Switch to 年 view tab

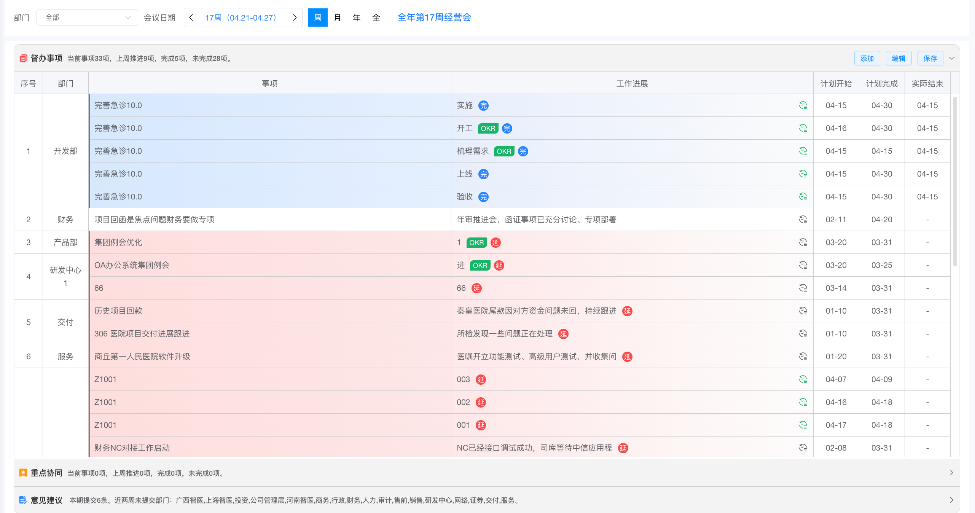pyautogui.click(x=357, y=18)
